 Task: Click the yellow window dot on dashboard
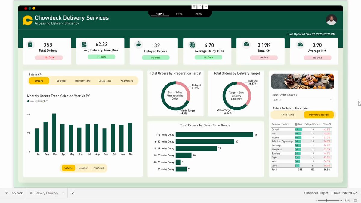[34, 8]
